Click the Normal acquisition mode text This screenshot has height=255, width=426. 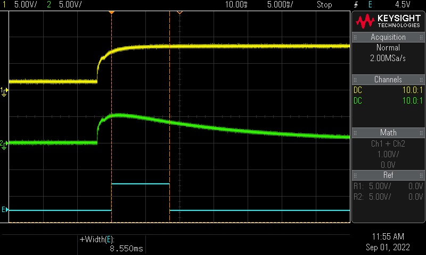388,48
